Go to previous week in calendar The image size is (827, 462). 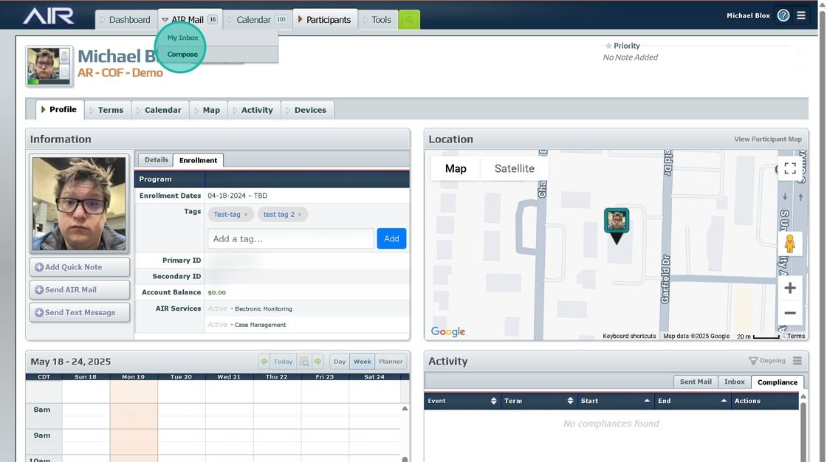point(264,362)
